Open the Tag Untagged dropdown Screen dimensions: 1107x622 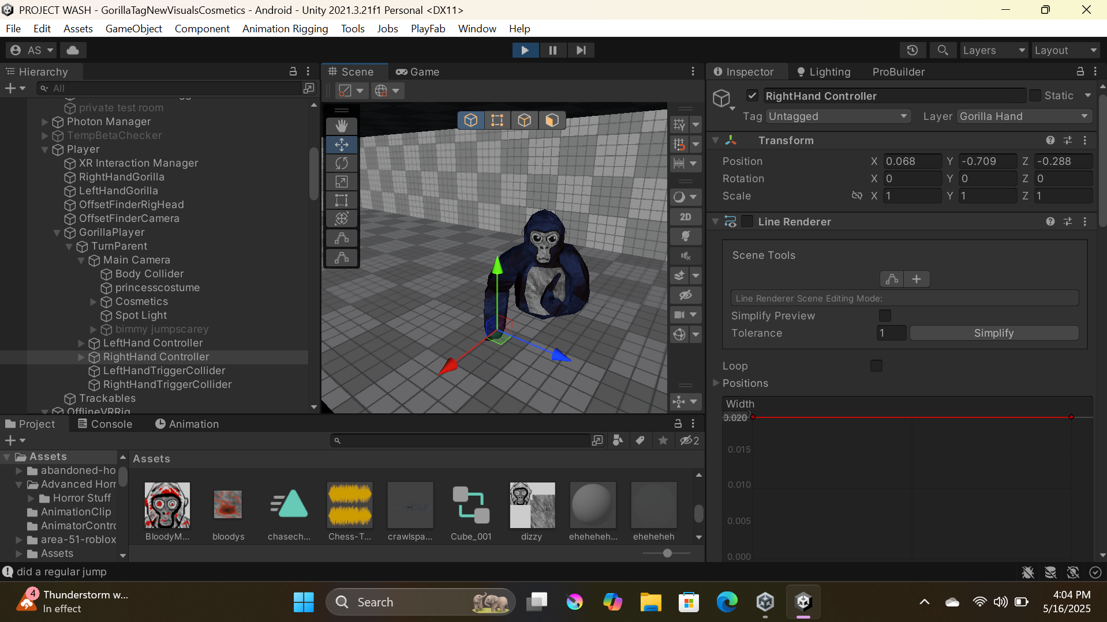(x=838, y=116)
